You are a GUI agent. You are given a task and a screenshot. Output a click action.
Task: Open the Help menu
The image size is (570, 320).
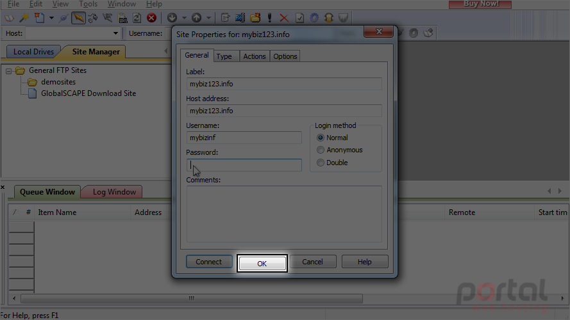pyautogui.click(x=154, y=4)
